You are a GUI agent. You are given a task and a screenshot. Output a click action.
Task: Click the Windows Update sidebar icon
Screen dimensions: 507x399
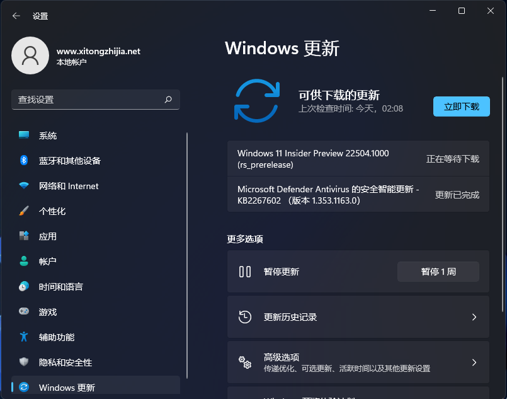(24, 387)
